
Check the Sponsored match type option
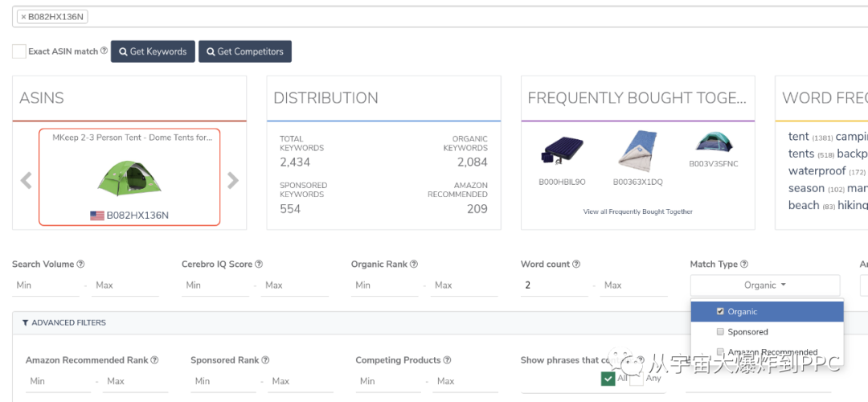click(x=720, y=332)
